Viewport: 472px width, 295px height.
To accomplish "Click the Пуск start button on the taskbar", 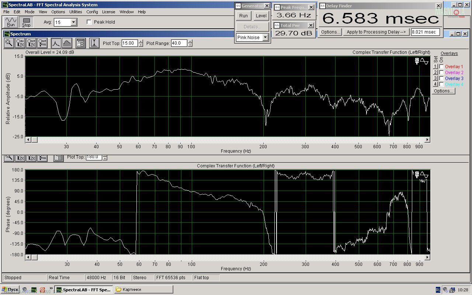I will pyautogui.click(x=10, y=289).
